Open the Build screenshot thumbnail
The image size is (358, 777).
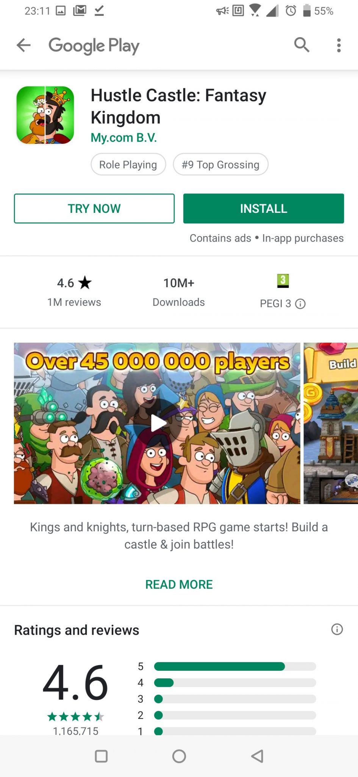331,423
